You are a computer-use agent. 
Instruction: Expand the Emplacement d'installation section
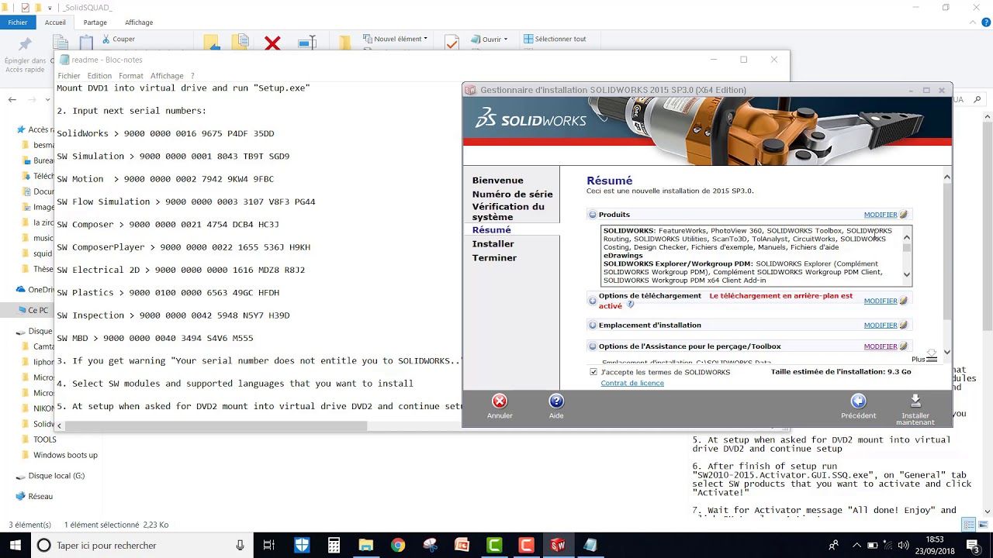(x=593, y=325)
